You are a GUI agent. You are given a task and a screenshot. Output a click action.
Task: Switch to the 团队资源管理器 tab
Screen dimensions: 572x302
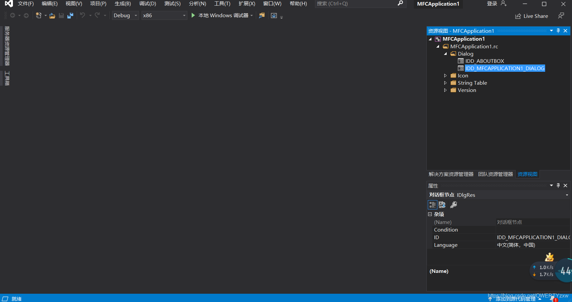(495, 174)
